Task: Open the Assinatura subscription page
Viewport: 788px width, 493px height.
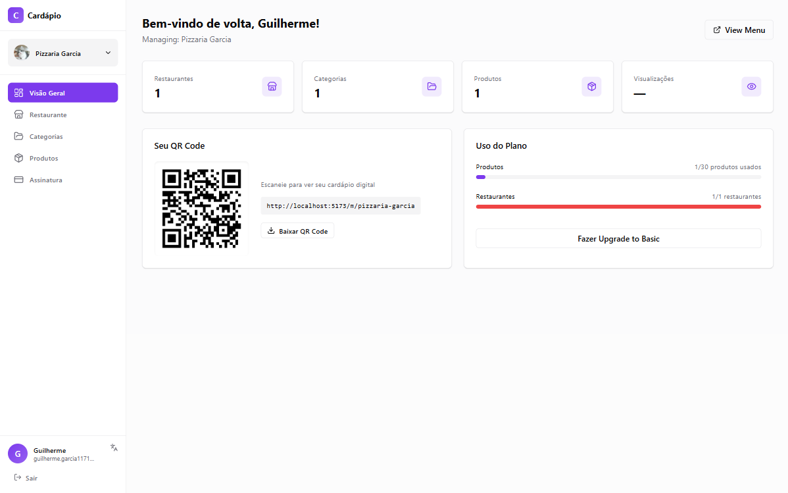Action: click(45, 180)
